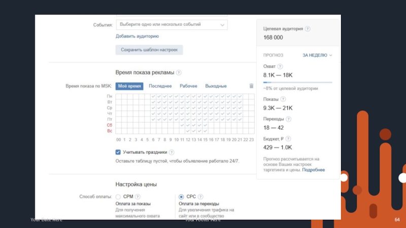
Task: Click the help icon beside CPM
Action: click(x=138, y=197)
